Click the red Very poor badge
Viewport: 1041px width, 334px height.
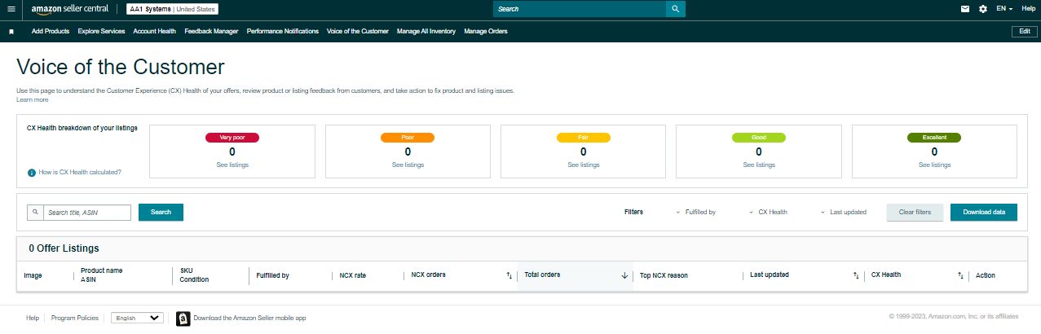click(x=232, y=138)
